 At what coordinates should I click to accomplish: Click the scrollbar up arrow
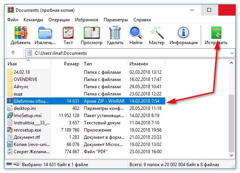pyautogui.click(x=232, y=63)
